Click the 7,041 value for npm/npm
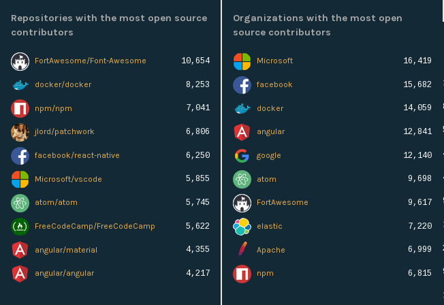The width and height of the screenshot is (444, 305). pos(198,108)
